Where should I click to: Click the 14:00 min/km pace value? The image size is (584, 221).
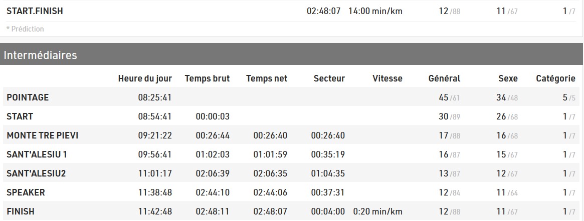(x=375, y=11)
